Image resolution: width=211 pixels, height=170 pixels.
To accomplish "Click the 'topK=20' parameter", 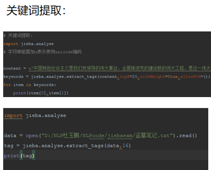I will click(129, 77).
